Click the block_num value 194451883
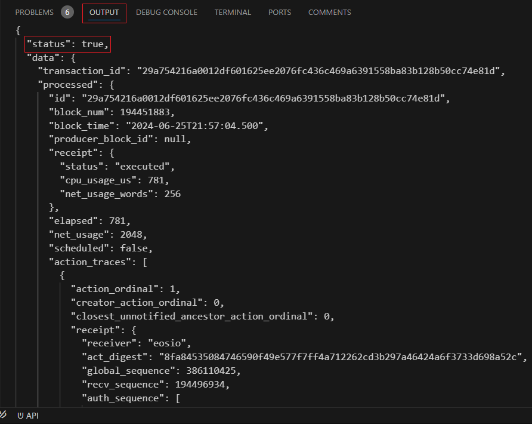This screenshot has height=424, width=532. point(144,112)
